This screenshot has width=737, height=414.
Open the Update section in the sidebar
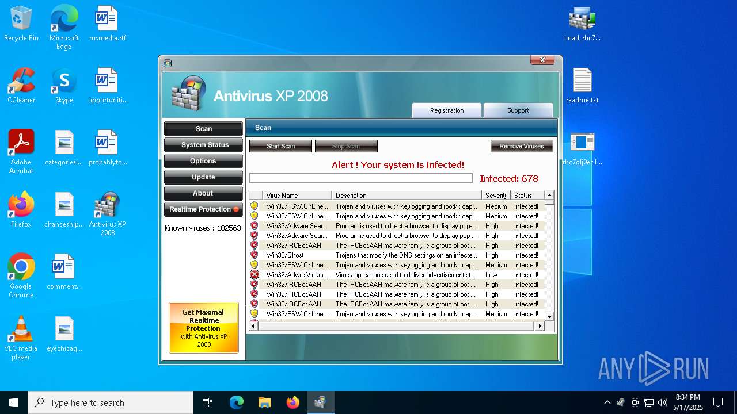click(x=203, y=177)
